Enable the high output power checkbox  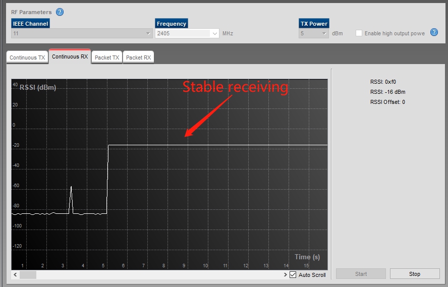point(359,33)
